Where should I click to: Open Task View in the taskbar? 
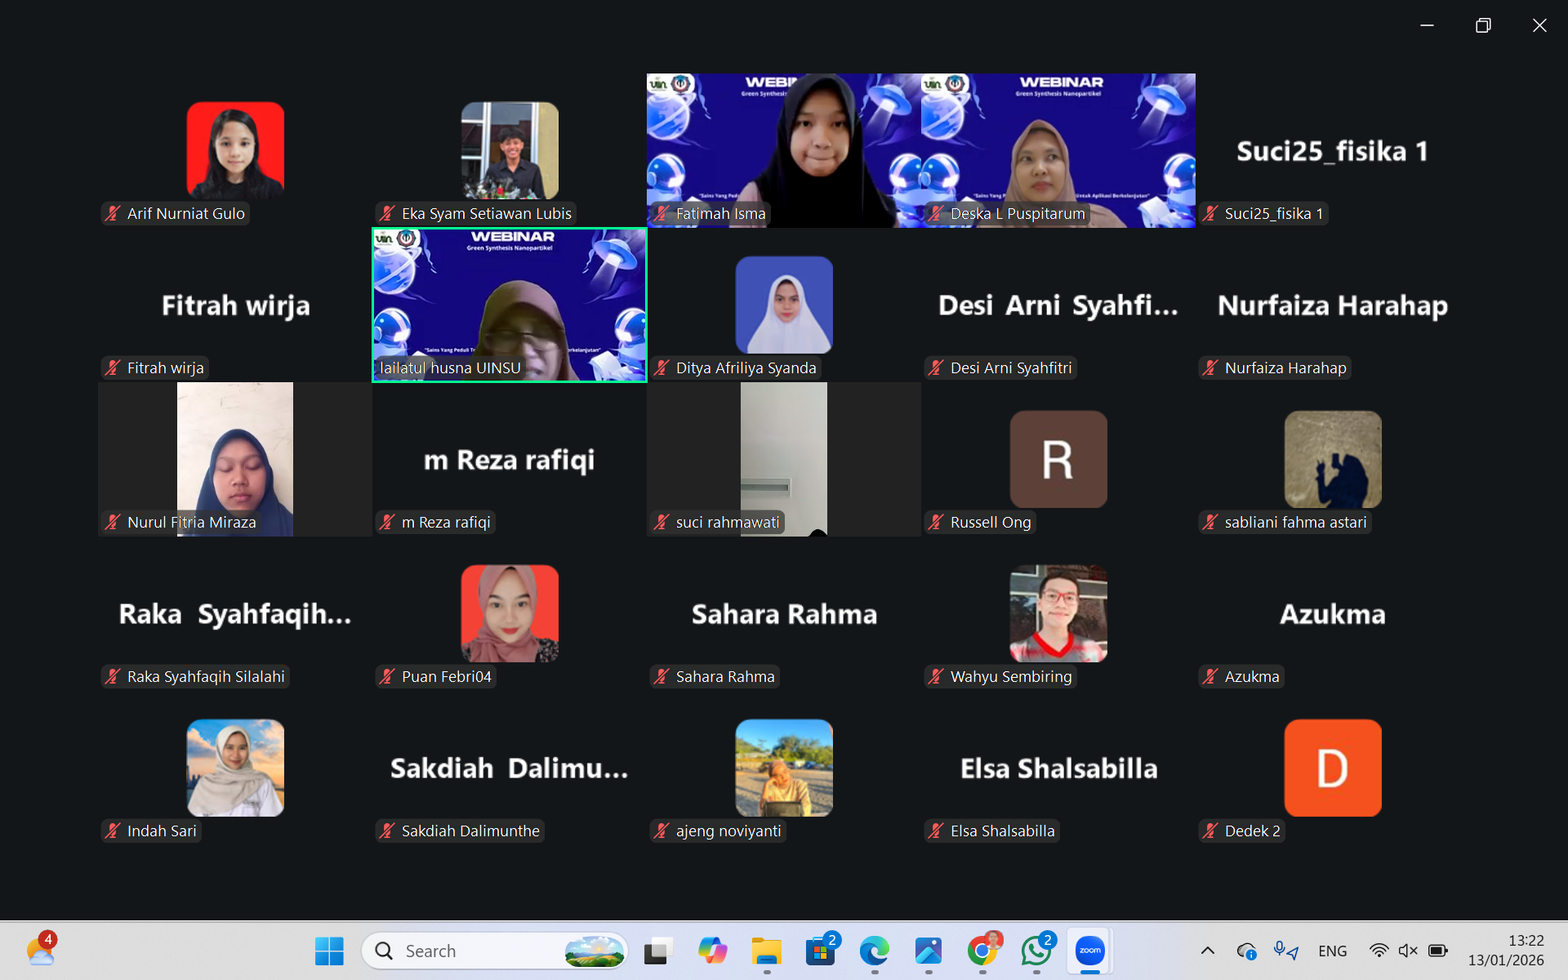click(x=657, y=951)
